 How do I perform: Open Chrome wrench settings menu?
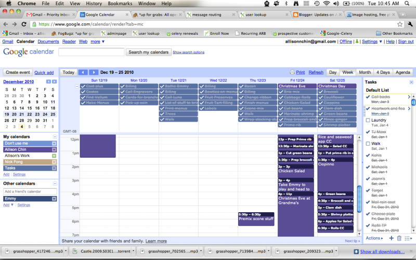tap(410, 24)
